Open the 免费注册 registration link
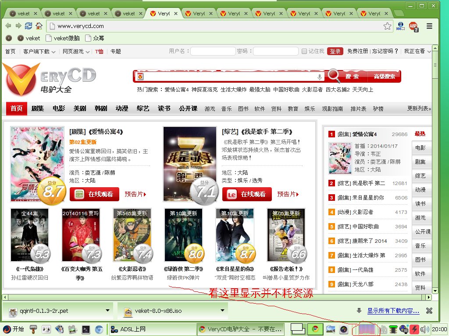 click(x=357, y=51)
